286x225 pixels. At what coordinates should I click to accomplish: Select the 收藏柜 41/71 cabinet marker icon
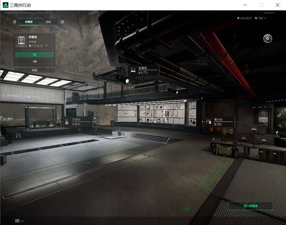133,70
